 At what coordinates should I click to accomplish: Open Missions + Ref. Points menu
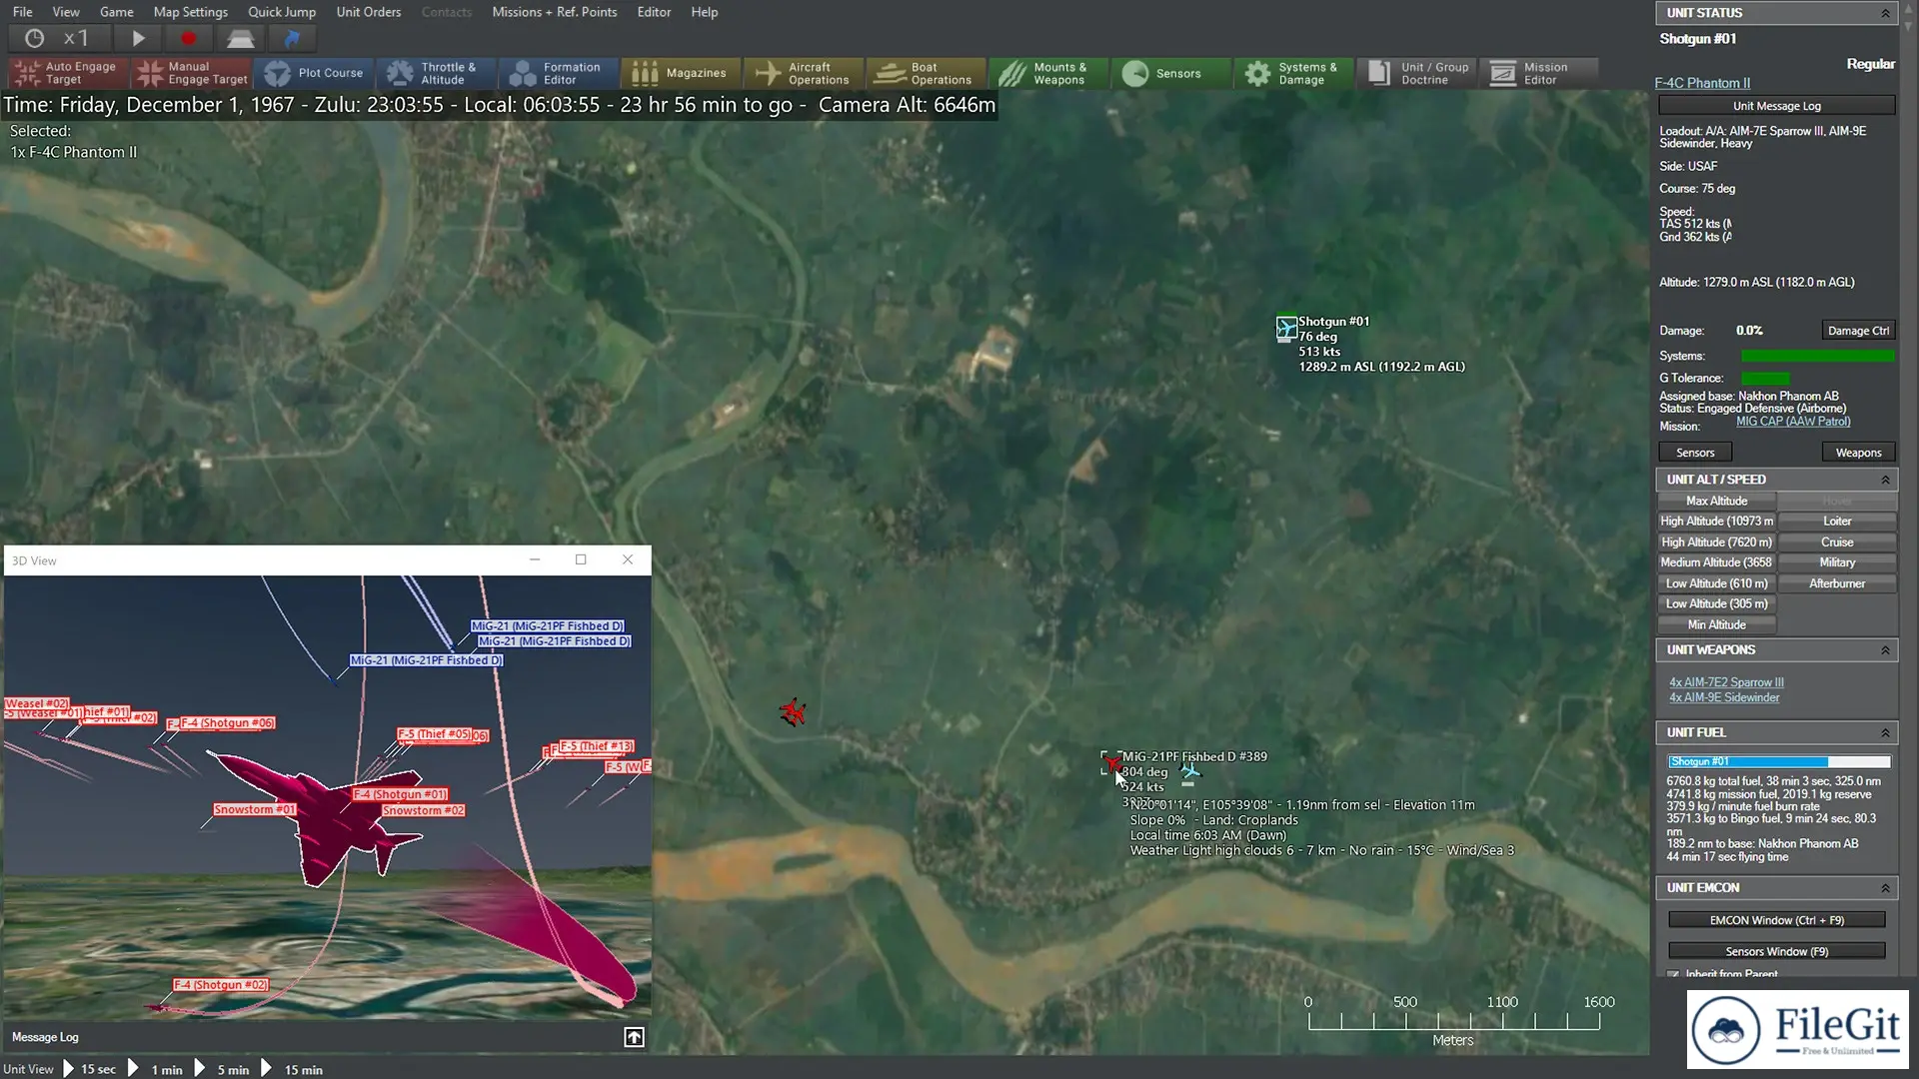point(555,12)
